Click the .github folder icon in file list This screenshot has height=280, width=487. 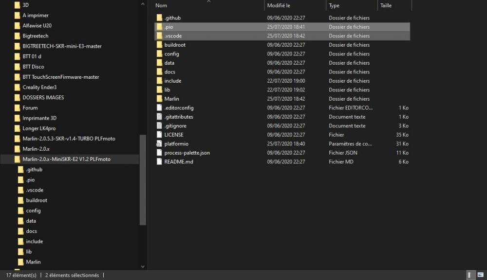click(159, 17)
